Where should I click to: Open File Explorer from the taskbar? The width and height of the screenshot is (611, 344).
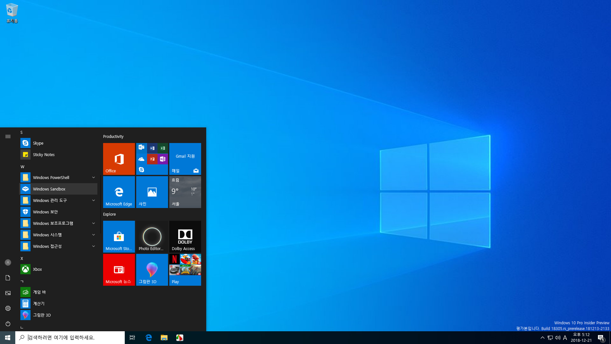pyautogui.click(x=164, y=338)
